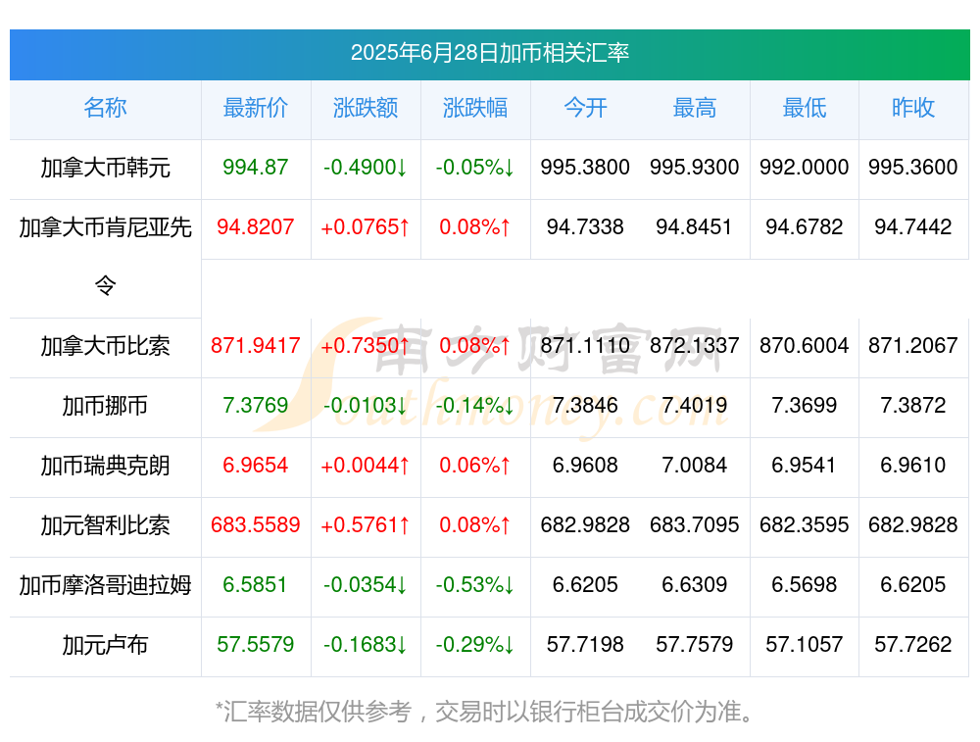Click high value 872.1337
Image resolution: width=980 pixels, height=742 pixels.
click(x=695, y=345)
